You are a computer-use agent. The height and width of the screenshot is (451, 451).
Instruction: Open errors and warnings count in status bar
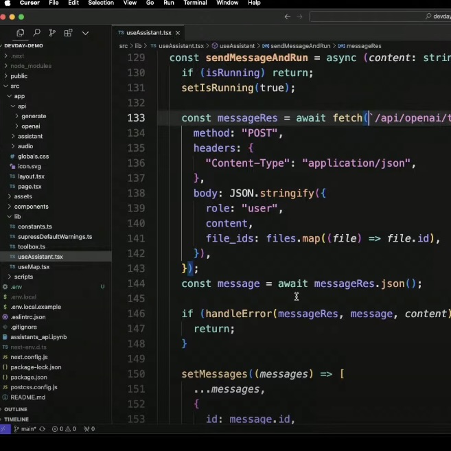[x=66, y=428]
